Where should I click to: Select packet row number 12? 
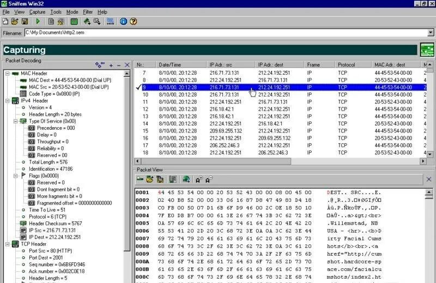(x=280, y=109)
